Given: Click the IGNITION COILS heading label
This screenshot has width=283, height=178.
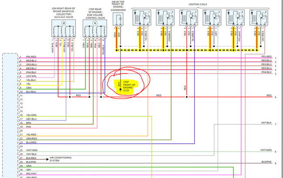Looking at the screenshot, I should 198,4.
